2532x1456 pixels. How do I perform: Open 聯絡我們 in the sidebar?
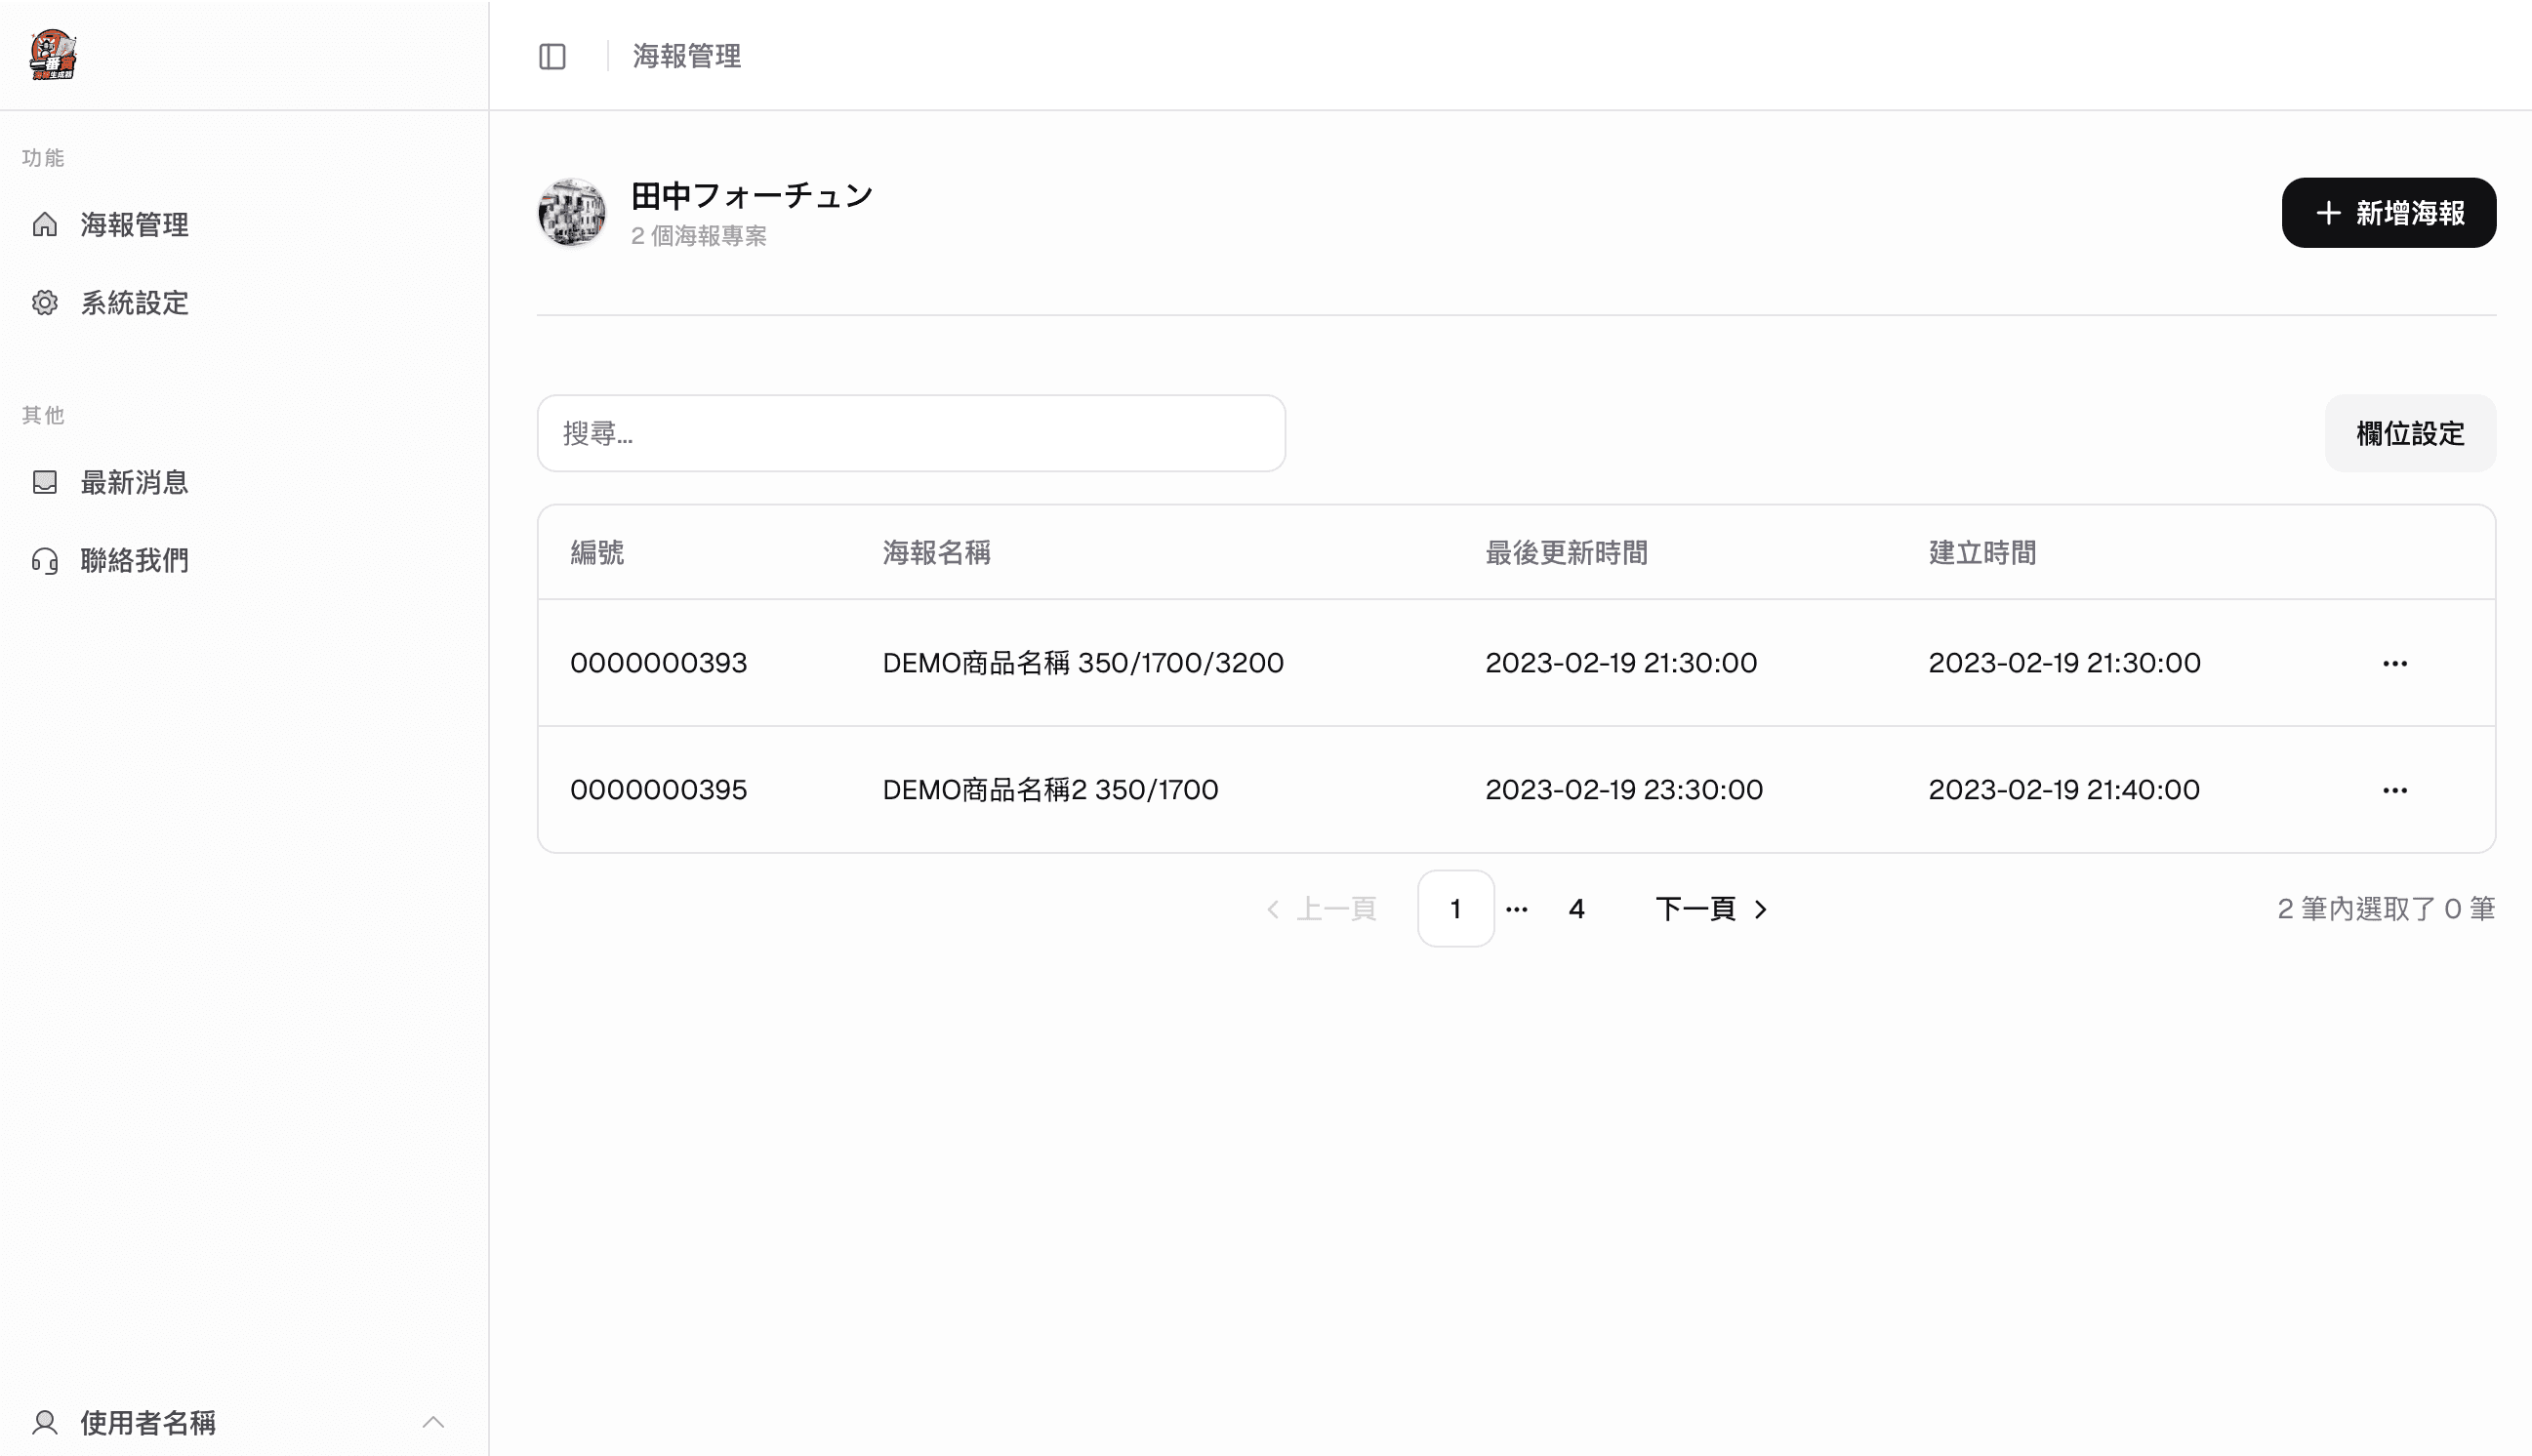point(244,560)
